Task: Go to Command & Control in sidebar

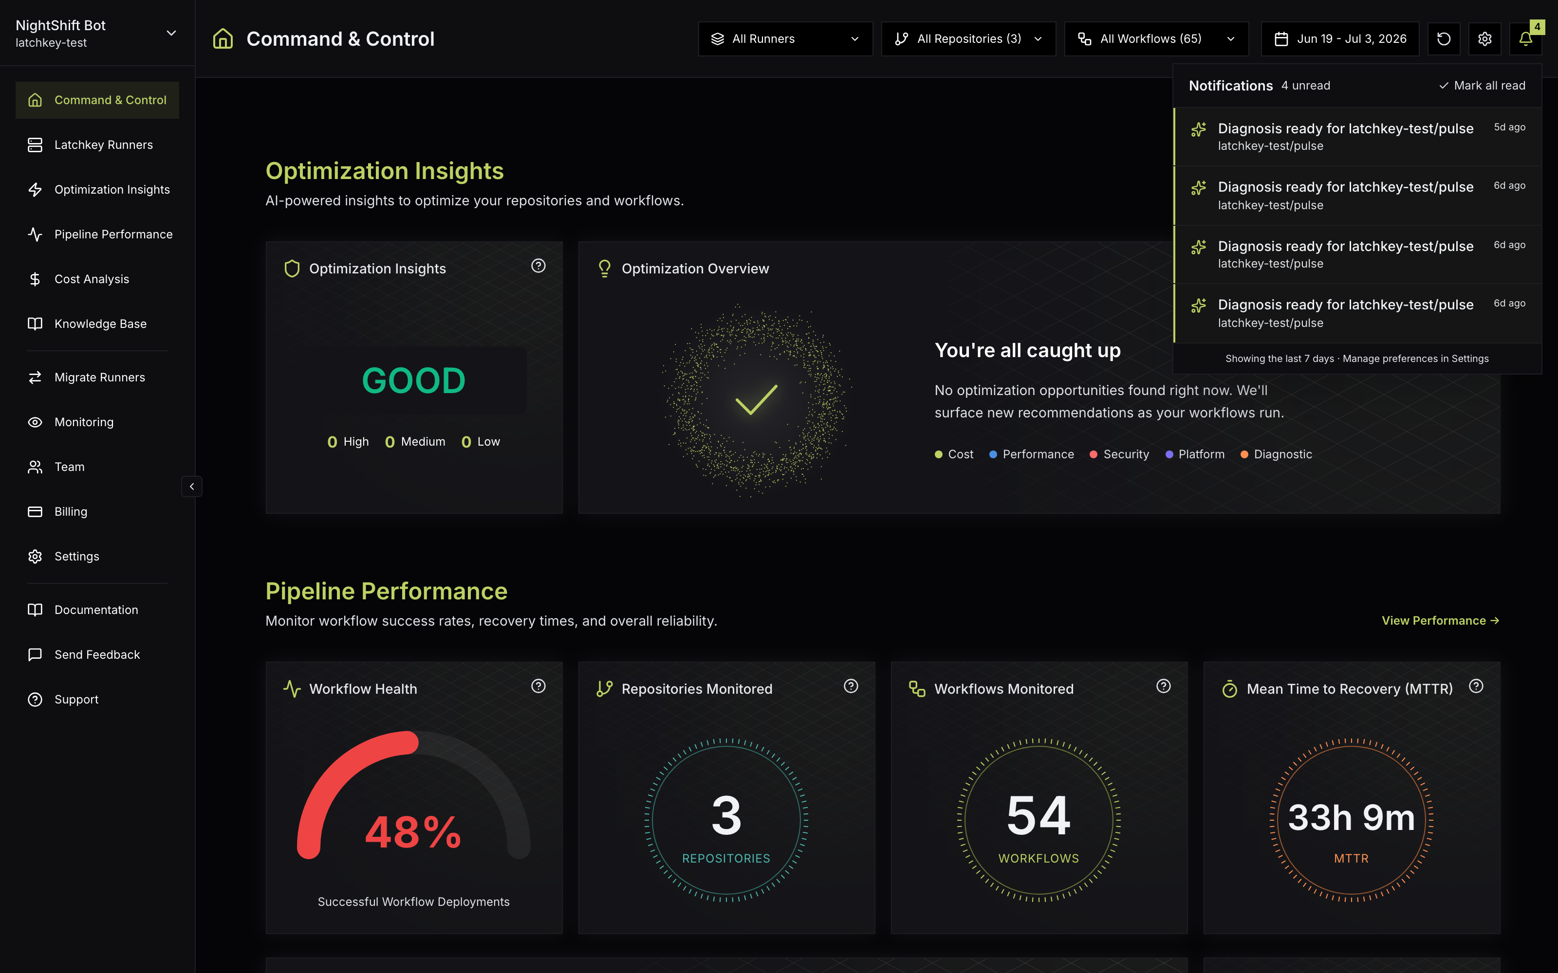Action: pos(97,100)
